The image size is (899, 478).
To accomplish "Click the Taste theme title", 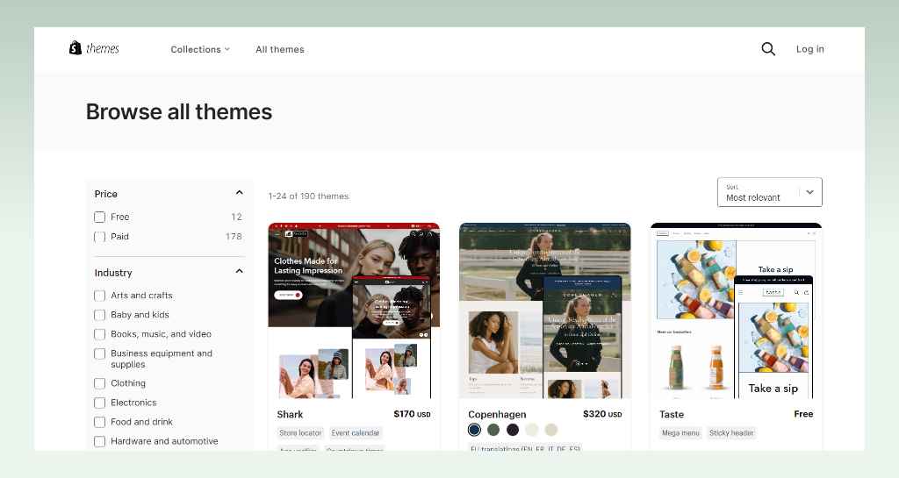I will [x=672, y=415].
